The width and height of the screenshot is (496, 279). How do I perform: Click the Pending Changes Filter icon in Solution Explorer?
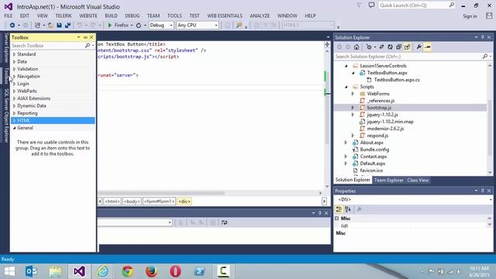pyautogui.click(x=369, y=46)
